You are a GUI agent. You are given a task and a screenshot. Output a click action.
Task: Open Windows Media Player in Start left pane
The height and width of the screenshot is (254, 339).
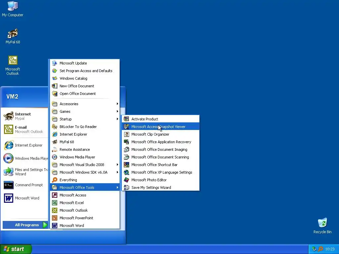25,158
